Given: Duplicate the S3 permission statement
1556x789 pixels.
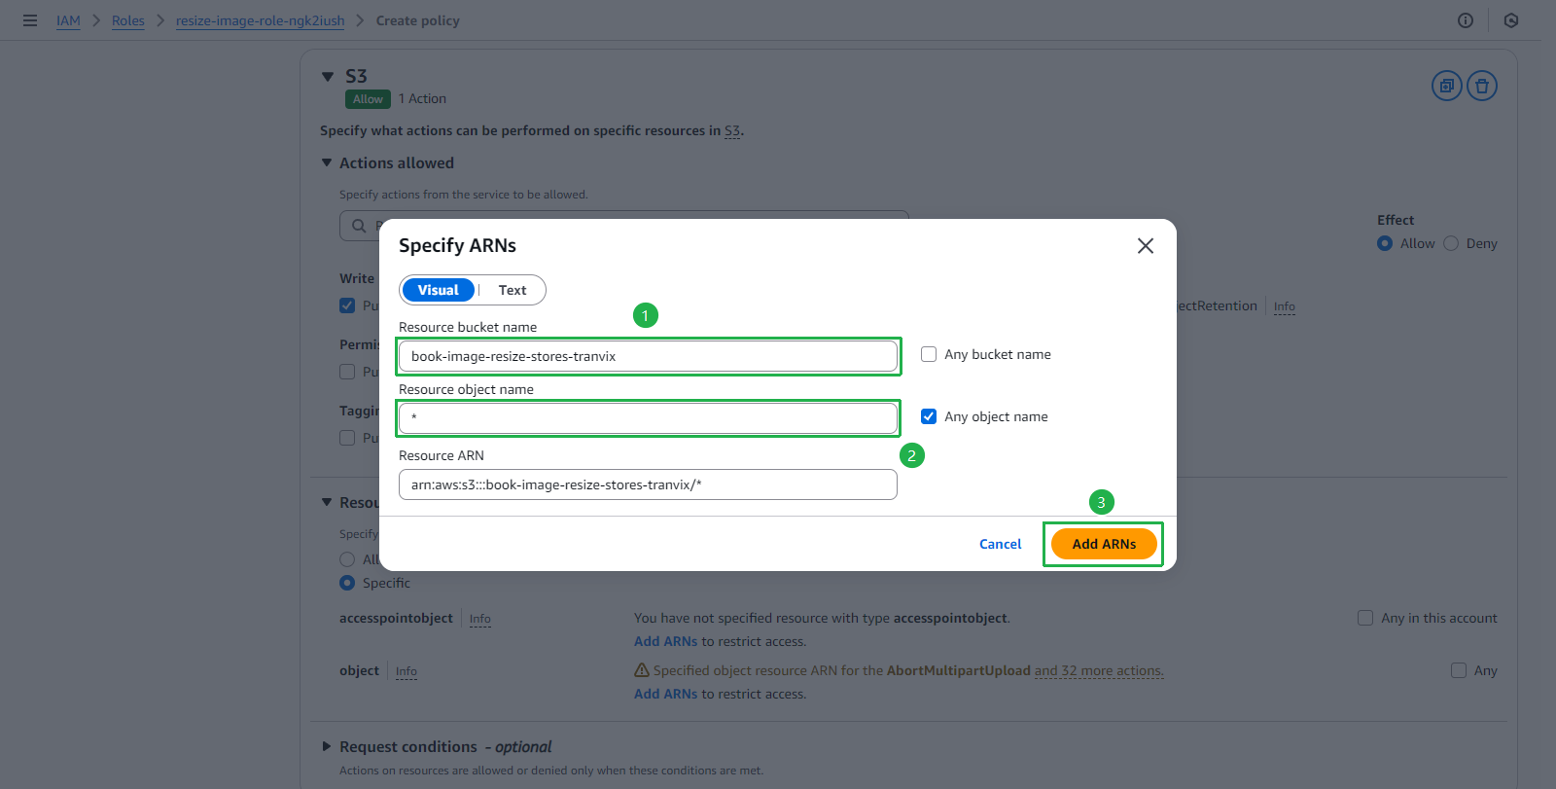Looking at the screenshot, I should coord(1447,86).
